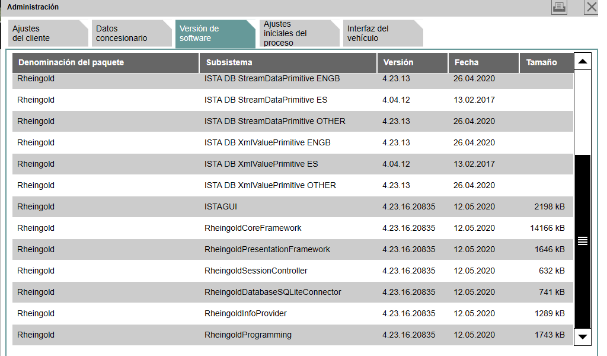The width and height of the screenshot is (607, 356).
Task: Click size 1289 kB value
Action: pyautogui.click(x=550, y=313)
